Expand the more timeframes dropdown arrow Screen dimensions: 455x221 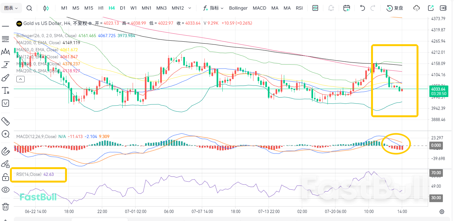coord(190,8)
